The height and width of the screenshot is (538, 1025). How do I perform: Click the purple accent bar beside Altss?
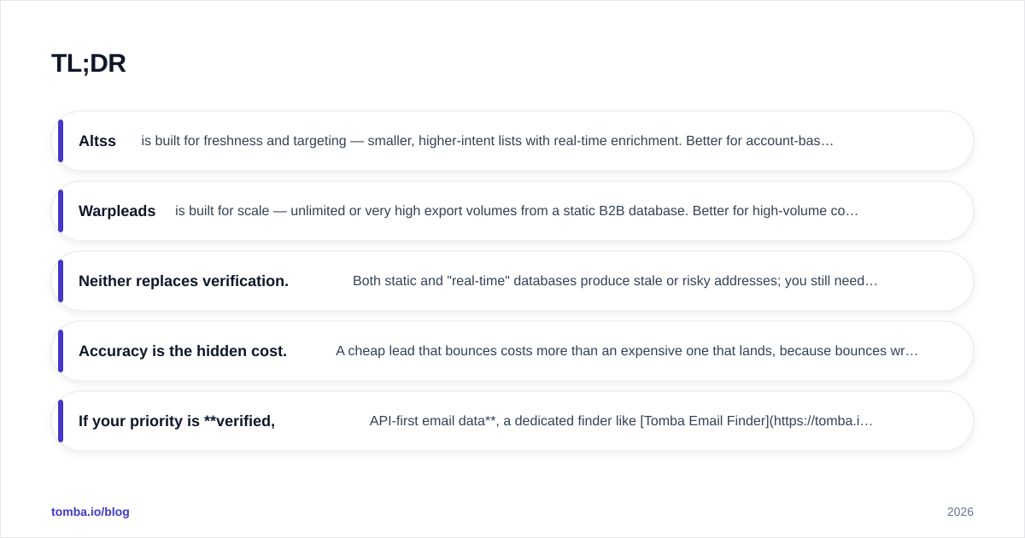61,141
